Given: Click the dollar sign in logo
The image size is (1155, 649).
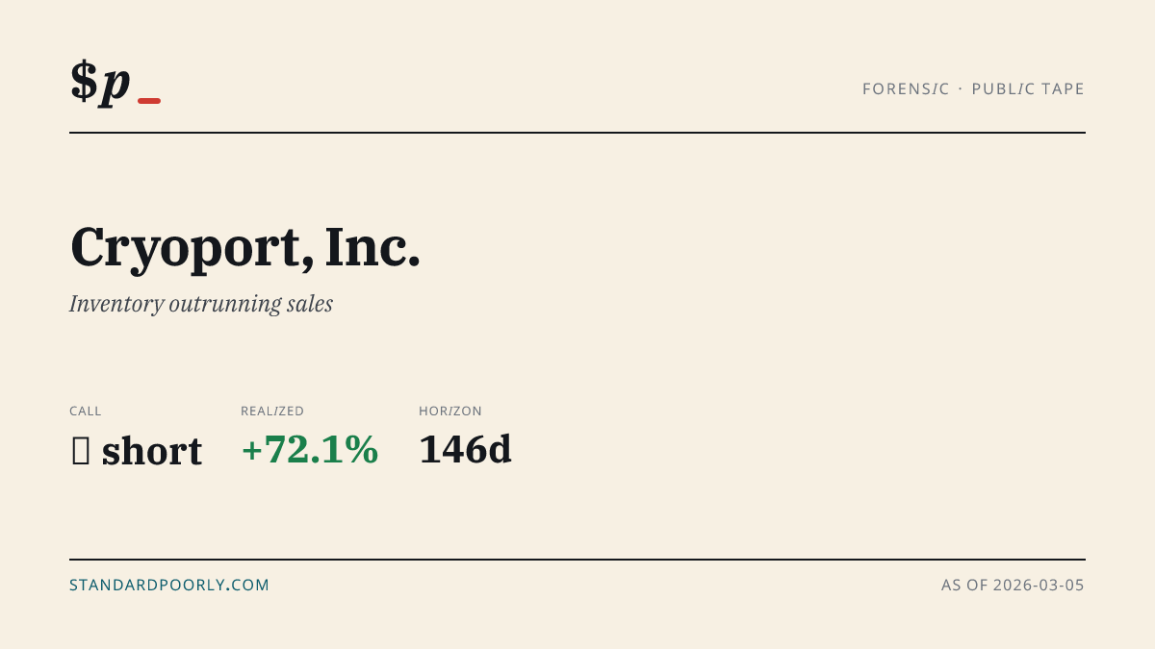Looking at the screenshot, I should 84,81.
